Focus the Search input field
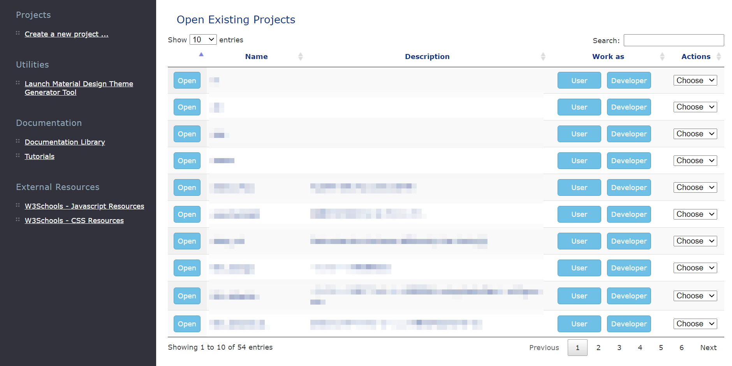The width and height of the screenshot is (732, 366). coord(674,40)
